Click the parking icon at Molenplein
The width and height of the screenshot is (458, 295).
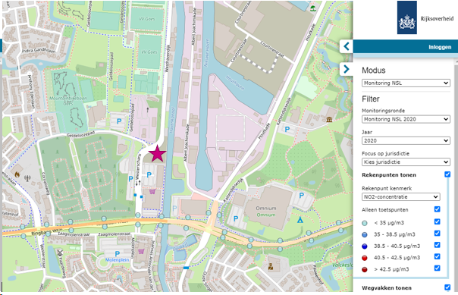point(118,254)
